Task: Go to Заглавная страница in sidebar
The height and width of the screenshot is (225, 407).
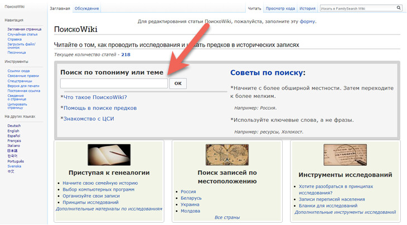Action: tap(25, 30)
